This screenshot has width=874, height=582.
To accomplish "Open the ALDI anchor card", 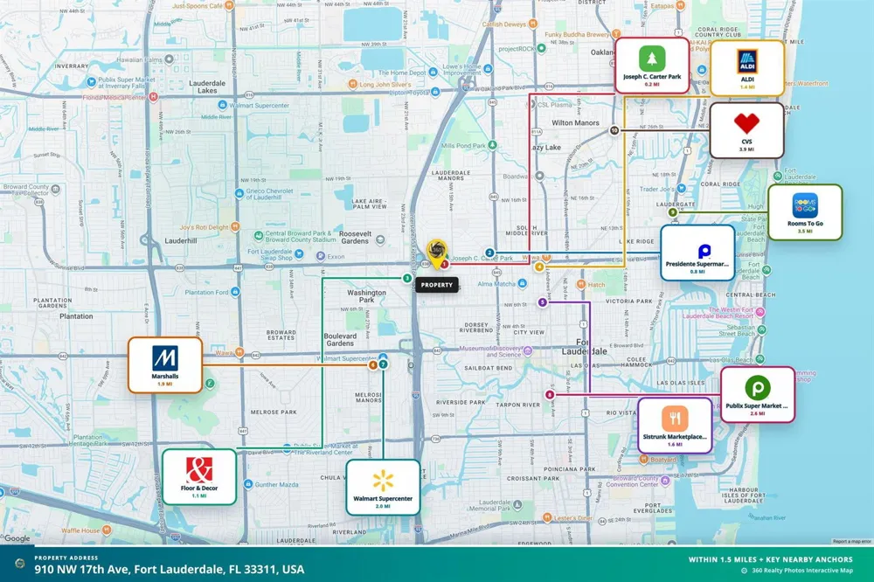I will pos(747,68).
